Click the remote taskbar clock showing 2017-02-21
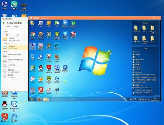Screen dimensions: 164x125 [x=154, y=100]
